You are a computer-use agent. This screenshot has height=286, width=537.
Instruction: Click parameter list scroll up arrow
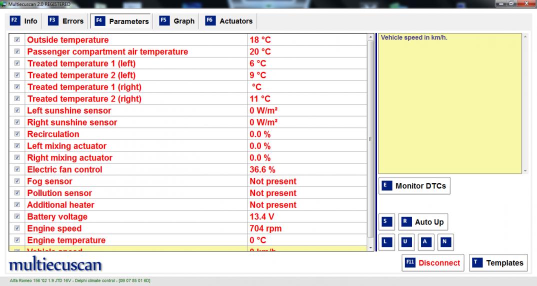pos(370,37)
